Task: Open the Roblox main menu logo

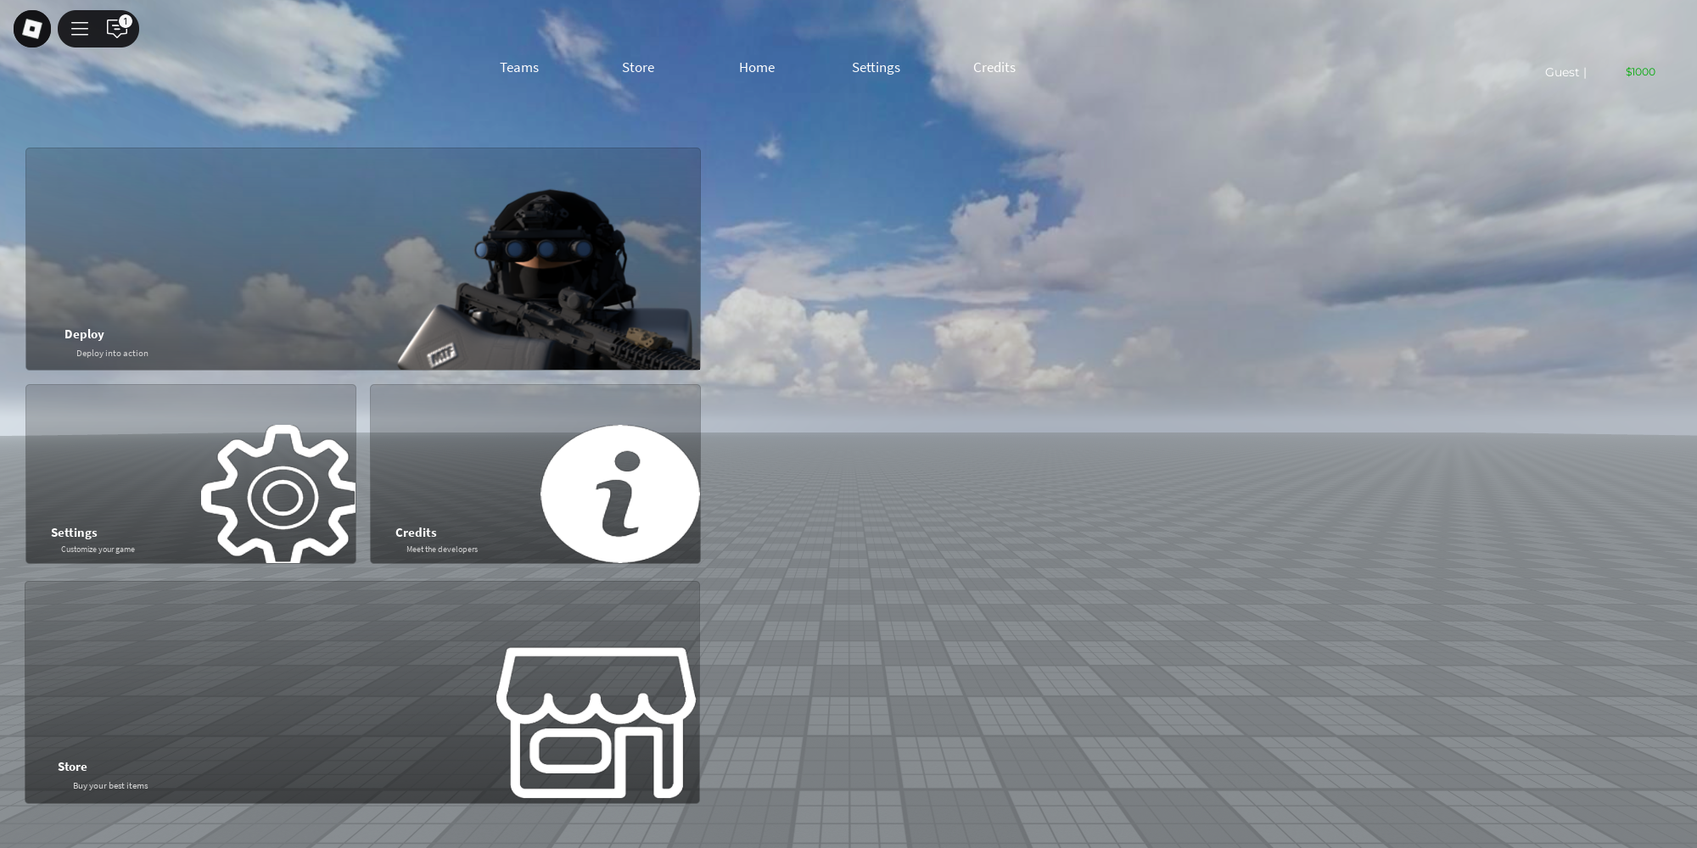Action: pyautogui.click(x=31, y=28)
